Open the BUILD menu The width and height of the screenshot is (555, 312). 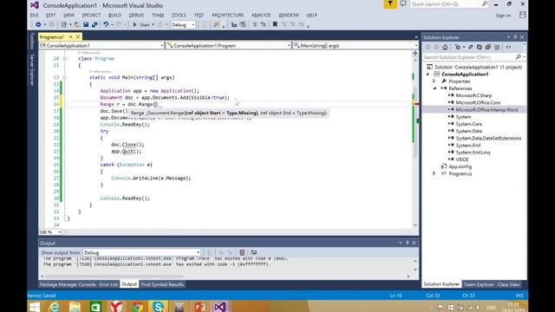click(x=114, y=15)
